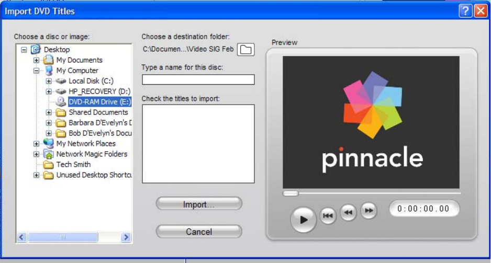Select Shared Documents label

[x=98, y=112]
